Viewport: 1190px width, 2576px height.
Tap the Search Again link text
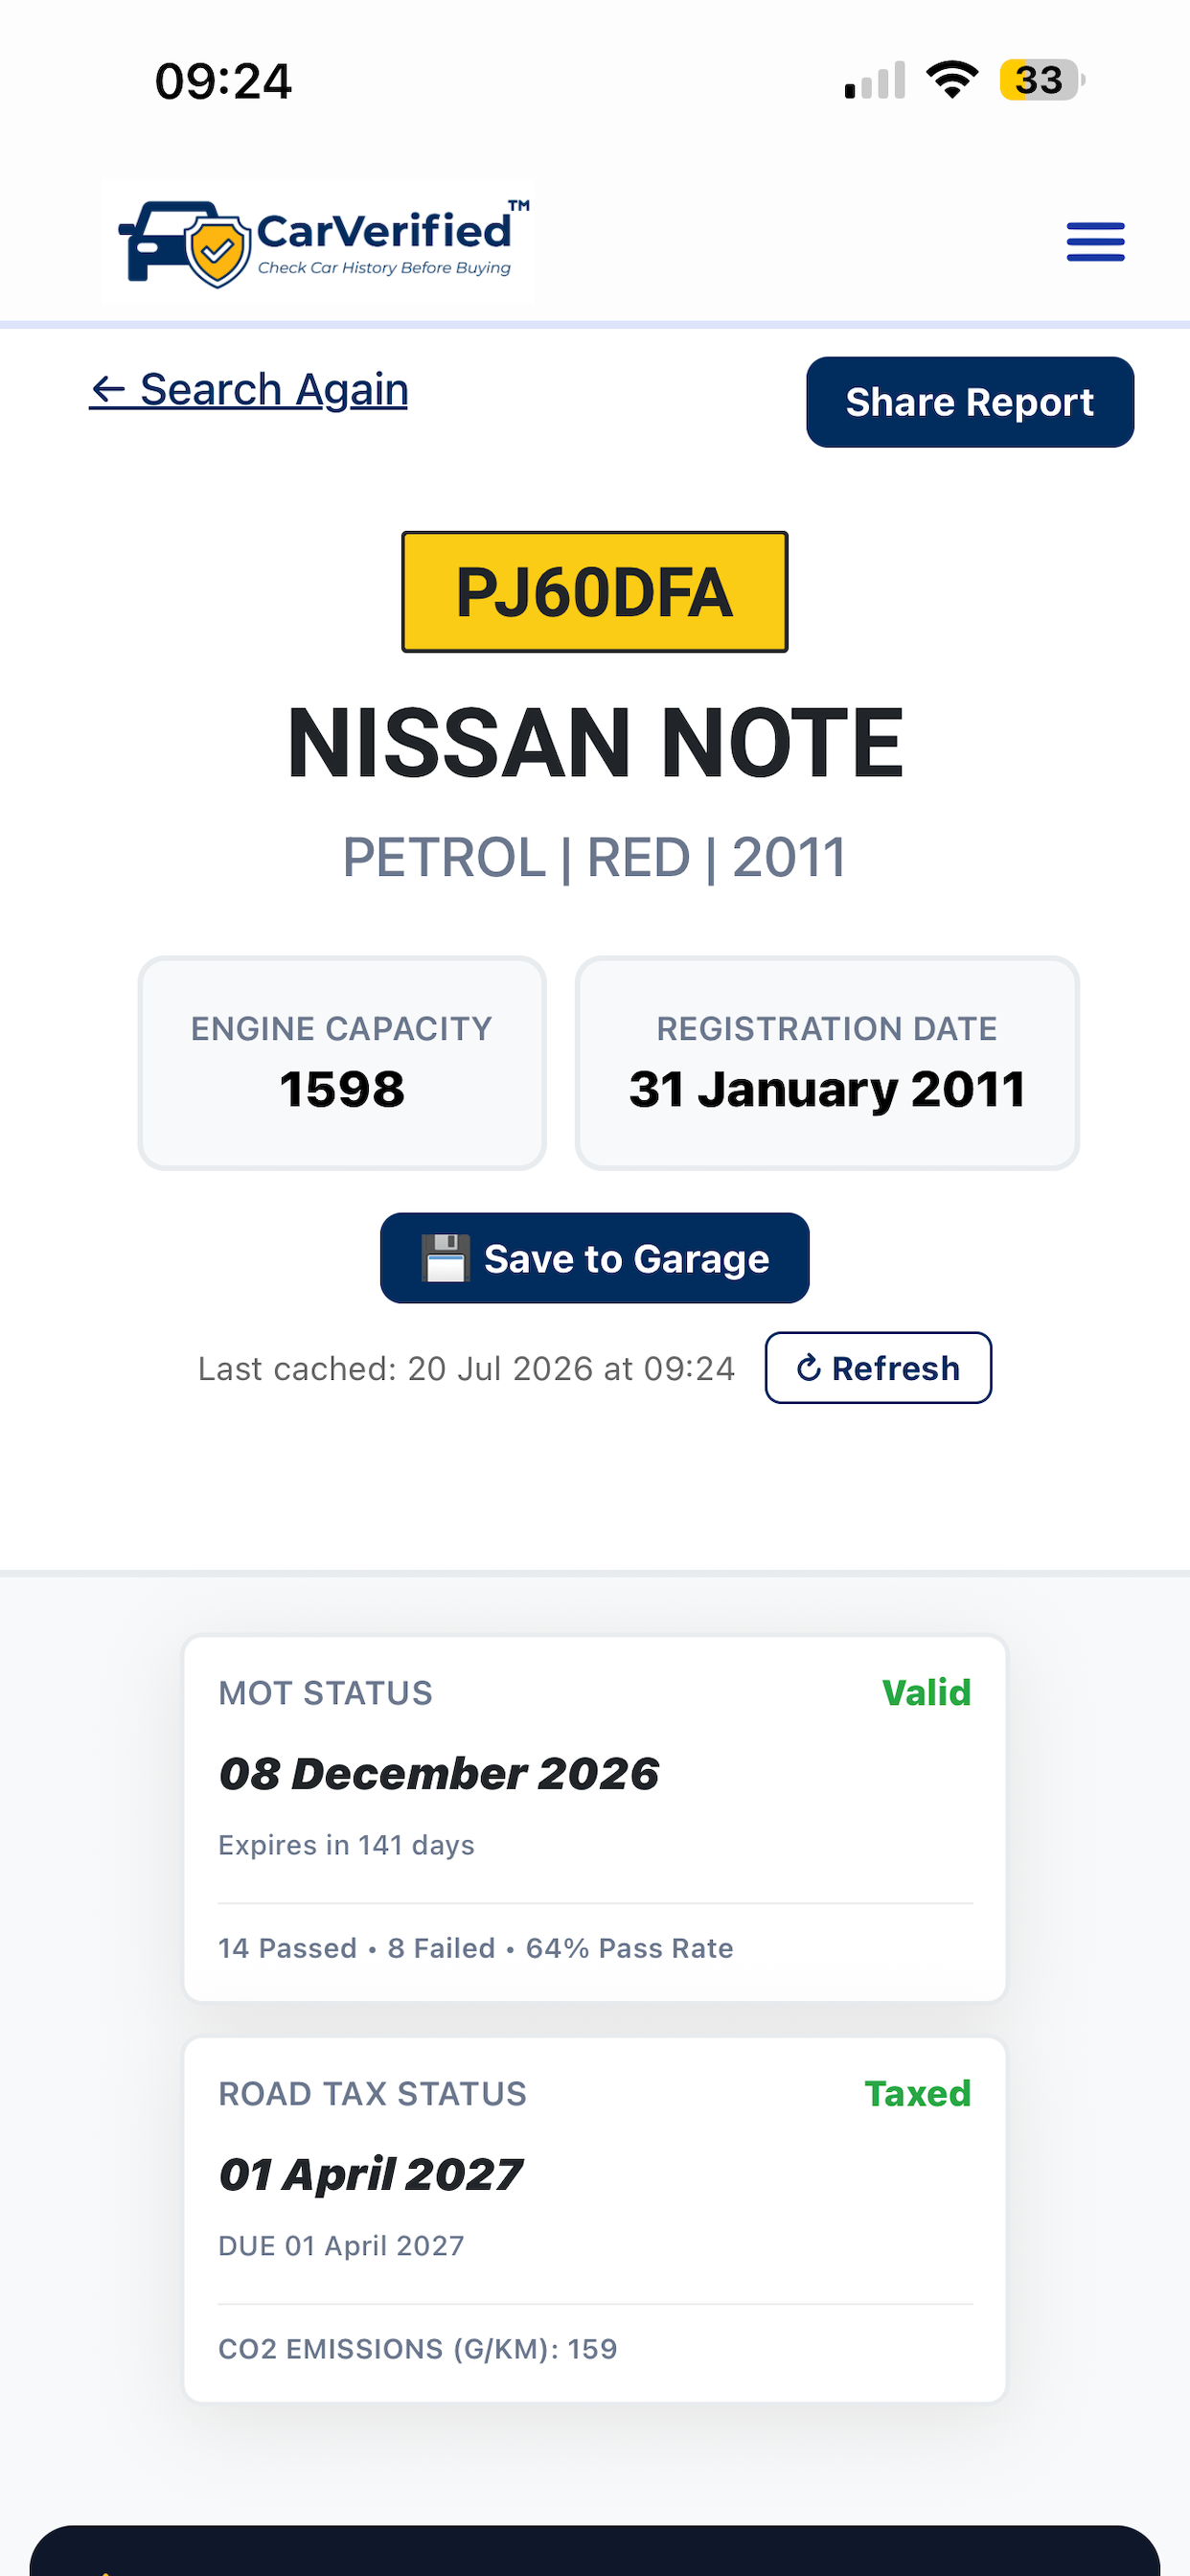274,390
